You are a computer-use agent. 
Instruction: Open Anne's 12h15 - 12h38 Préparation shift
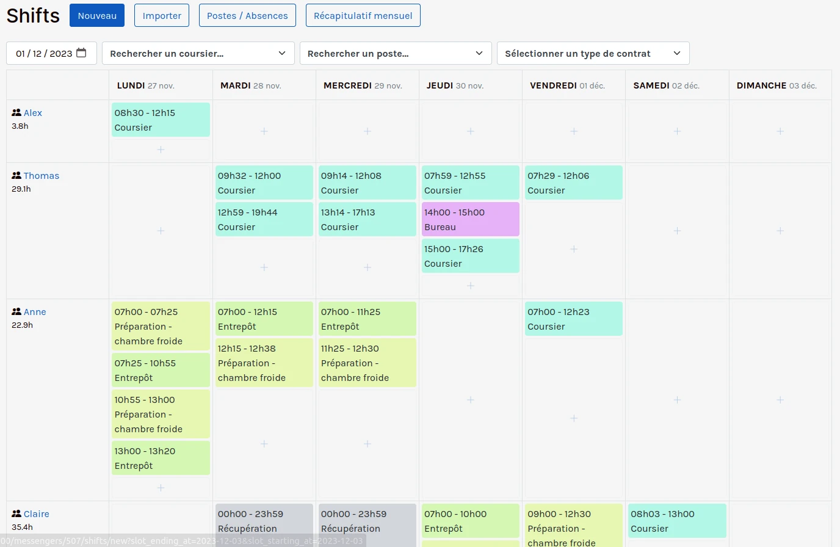point(264,363)
